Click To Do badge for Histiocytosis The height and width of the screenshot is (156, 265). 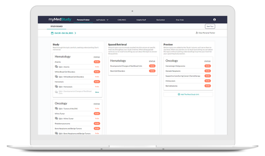pos(208,81)
